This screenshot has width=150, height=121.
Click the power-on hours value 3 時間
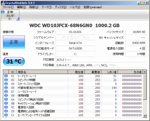click(x=136, y=54)
